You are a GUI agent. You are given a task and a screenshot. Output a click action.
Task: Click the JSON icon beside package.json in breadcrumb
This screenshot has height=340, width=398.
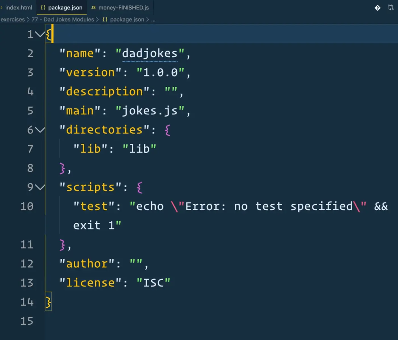pyautogui.click(x=105, y=19)
